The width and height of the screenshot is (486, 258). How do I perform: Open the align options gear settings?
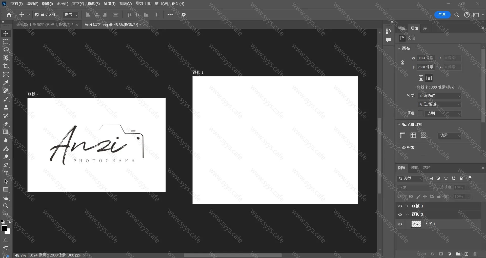click(x=184, y=15)
